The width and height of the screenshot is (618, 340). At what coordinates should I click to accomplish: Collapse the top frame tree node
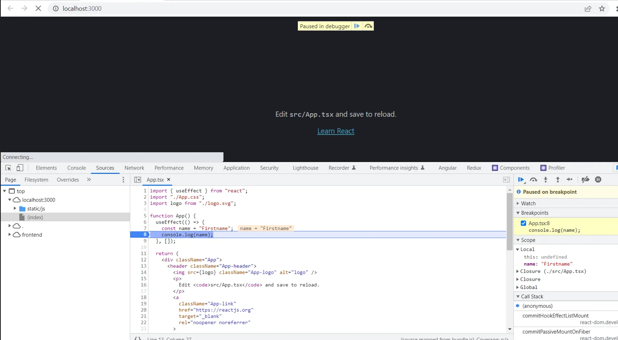[x=5, y=191]
